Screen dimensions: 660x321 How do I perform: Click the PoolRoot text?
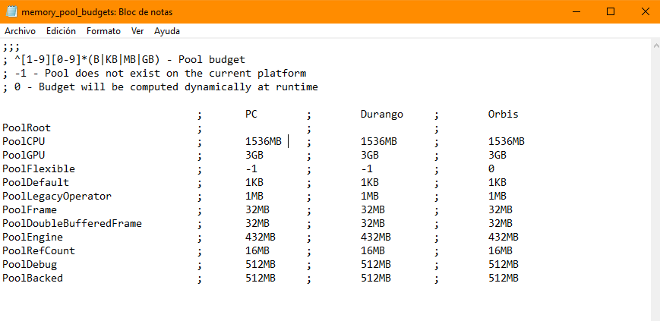pyautogui.click(x=27, y=127)
